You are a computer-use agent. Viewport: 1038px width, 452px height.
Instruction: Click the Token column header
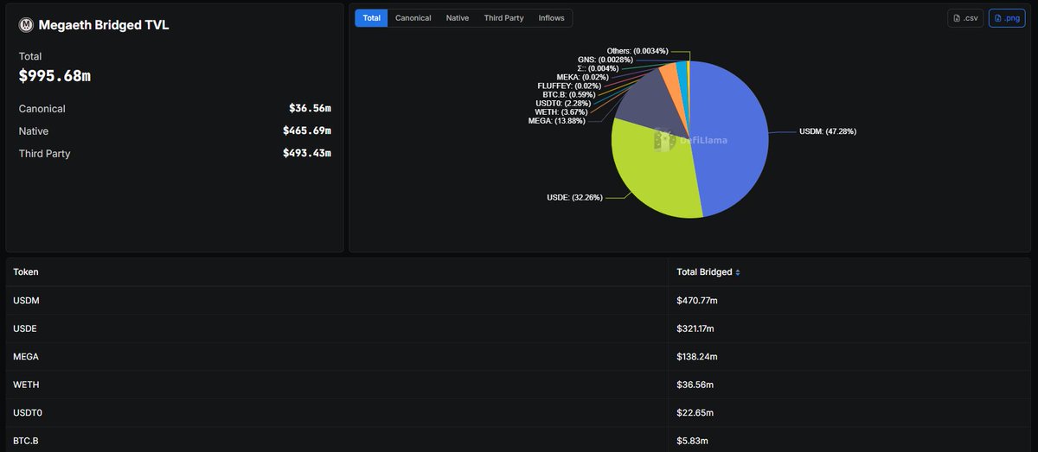[x=26, y=272]
